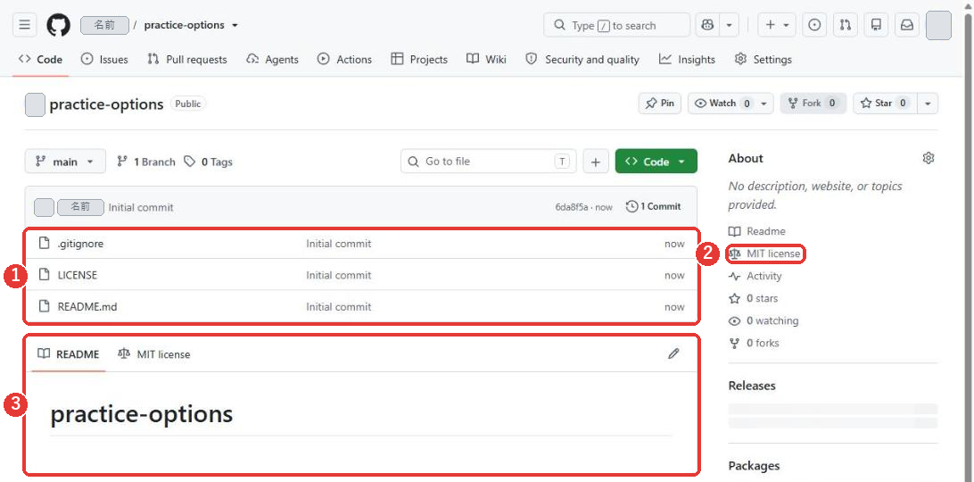Click the owner name in breadcrumb
The image size is (974, 482).
click(104, 26)
